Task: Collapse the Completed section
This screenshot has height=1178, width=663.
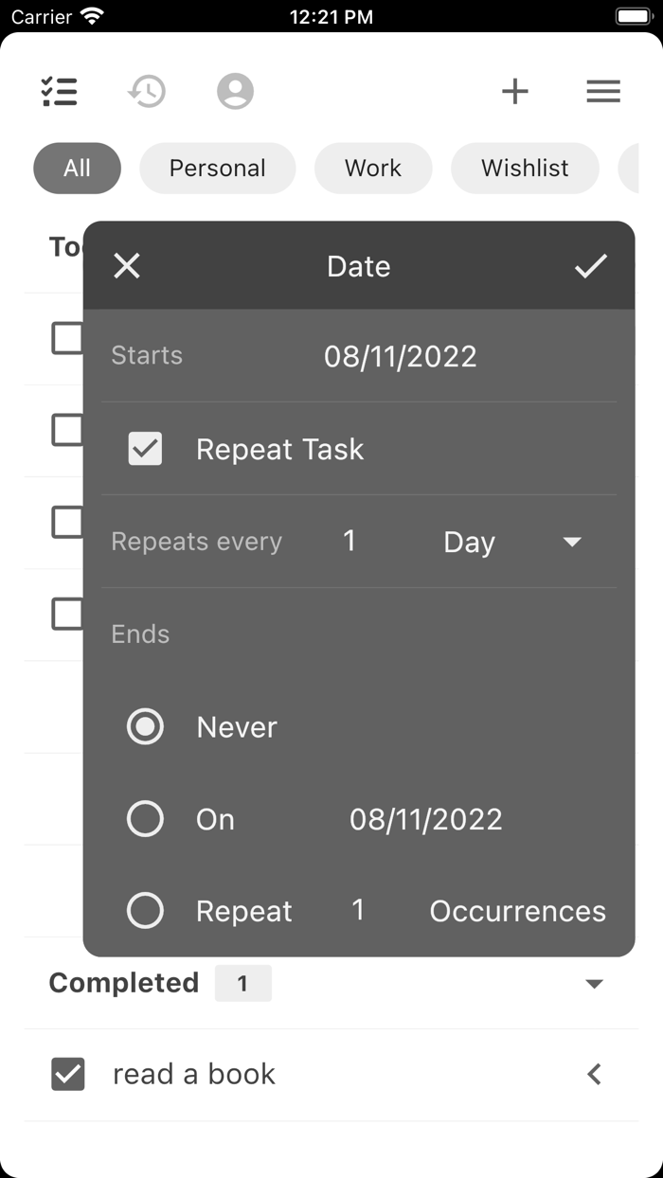Action: [x=594, y=983]
